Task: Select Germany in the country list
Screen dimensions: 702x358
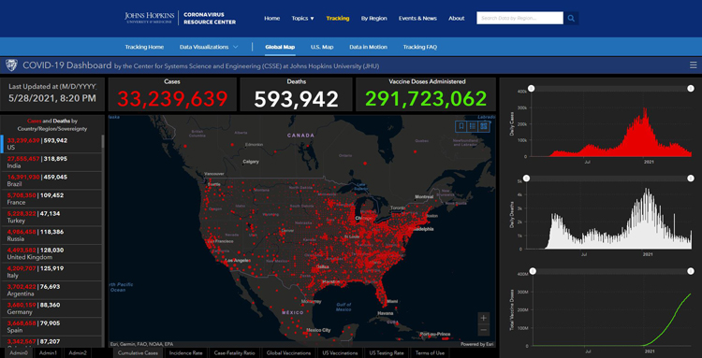Action: (x=51, y=308)
